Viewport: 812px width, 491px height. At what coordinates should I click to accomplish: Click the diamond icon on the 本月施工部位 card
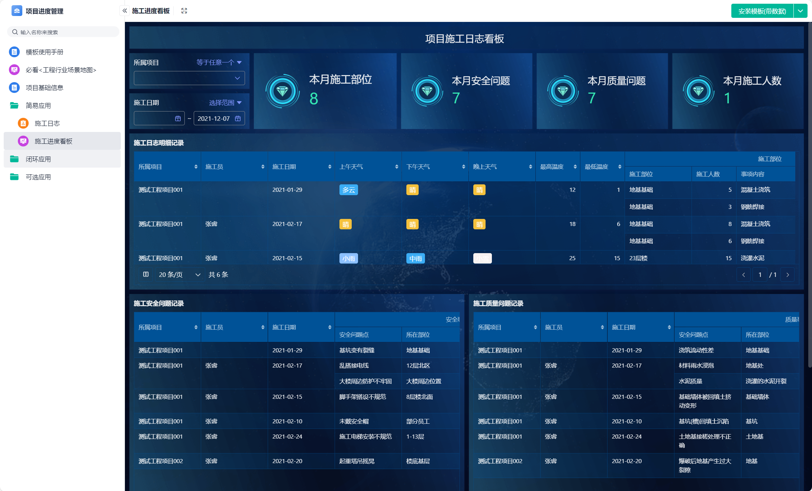[283, 91]
